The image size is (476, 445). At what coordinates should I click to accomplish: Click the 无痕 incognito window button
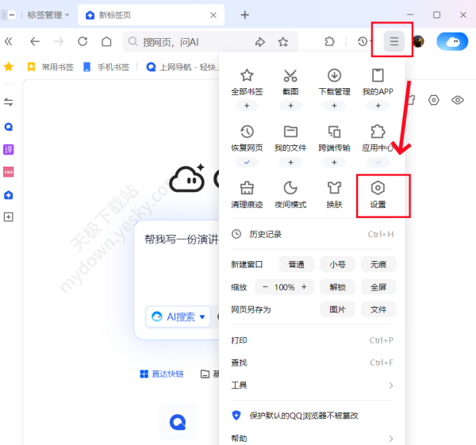(x=378, y=264)
